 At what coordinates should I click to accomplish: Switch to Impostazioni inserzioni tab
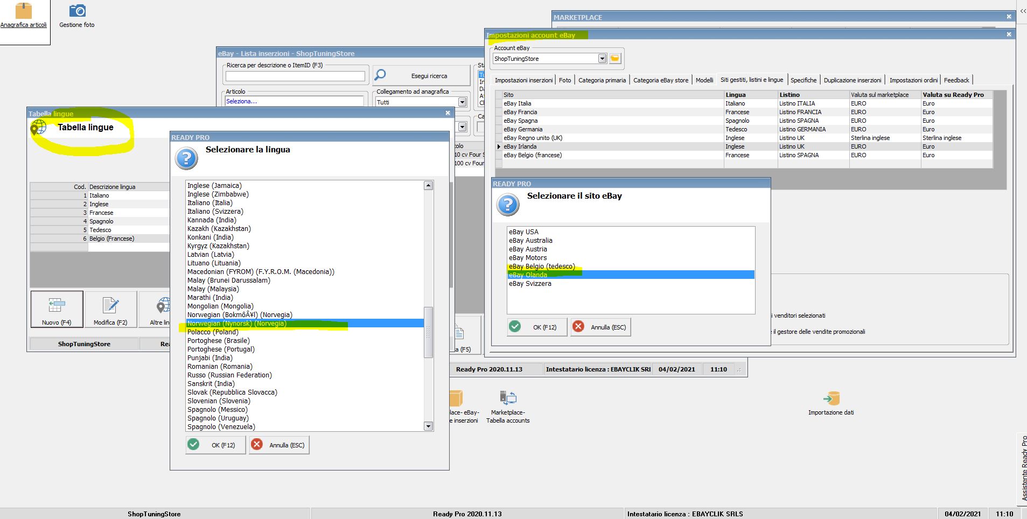(523, 80)
